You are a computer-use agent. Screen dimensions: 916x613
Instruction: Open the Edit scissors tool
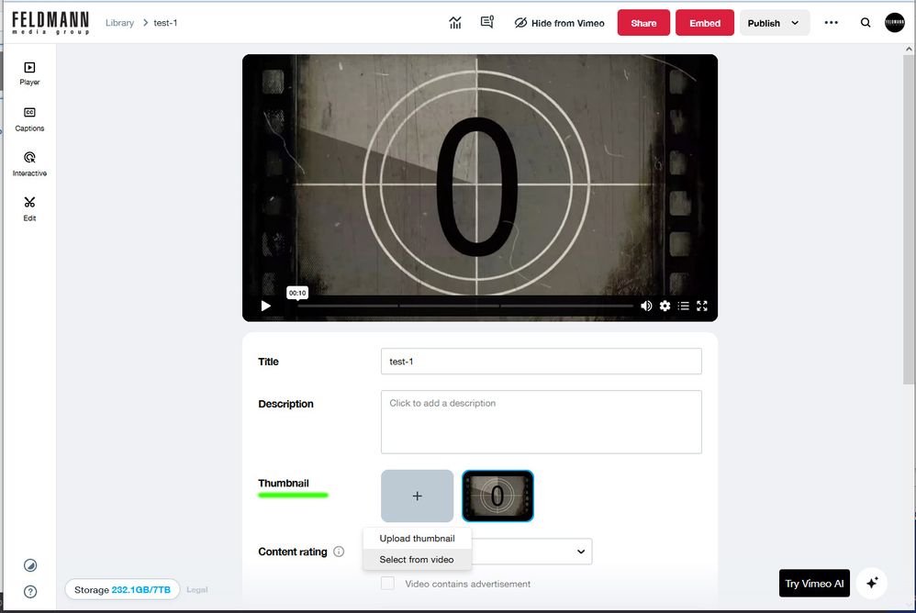coord(29,207)
